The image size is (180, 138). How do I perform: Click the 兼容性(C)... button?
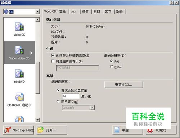124,85
